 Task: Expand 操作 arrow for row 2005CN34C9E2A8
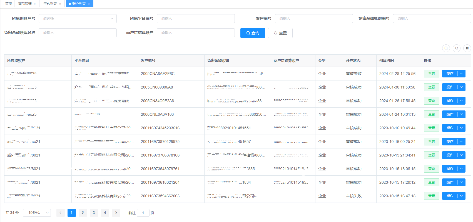[x=461, y=101]
